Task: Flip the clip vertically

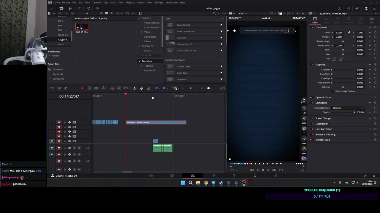Action: tap(341, 59)
